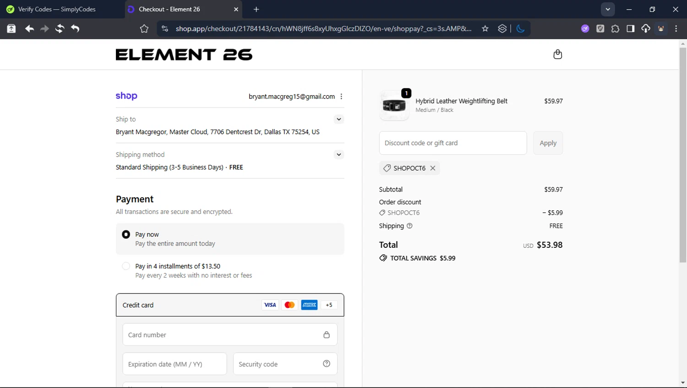Click the Discount code or gift card field

pos(453,143)
